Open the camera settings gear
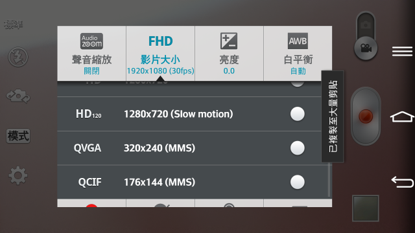 [x=18, y=175]
